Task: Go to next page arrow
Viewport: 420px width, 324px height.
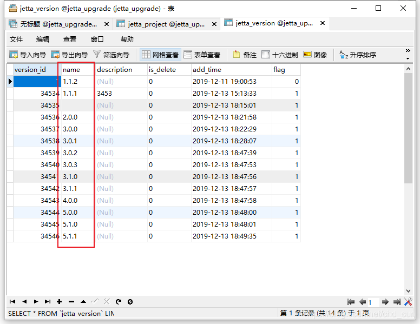Action: coord(385,302)
